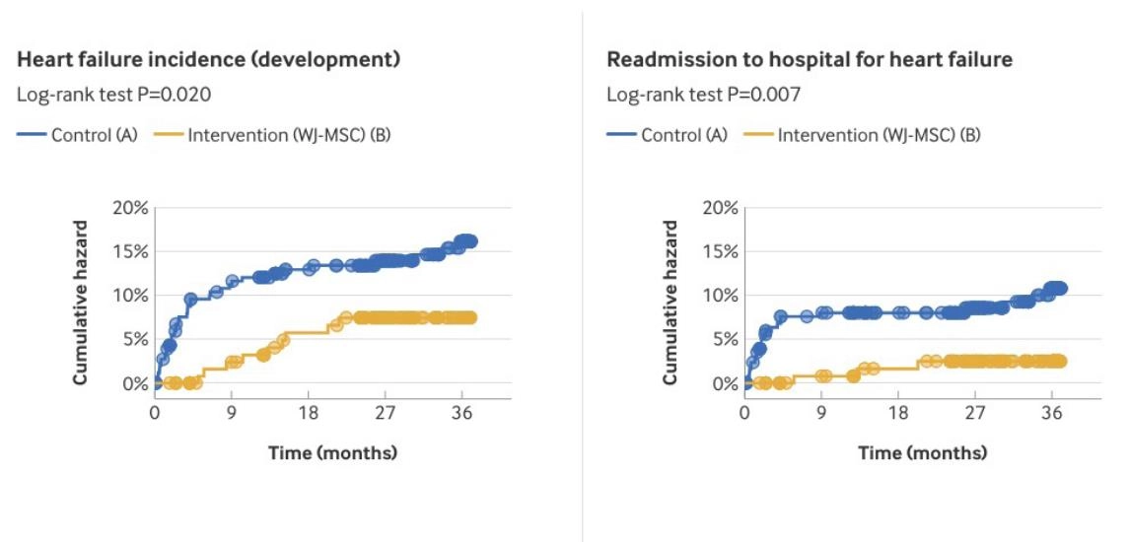Click 'Cumulative hazard' y-axis label of readmission chart

670,302
